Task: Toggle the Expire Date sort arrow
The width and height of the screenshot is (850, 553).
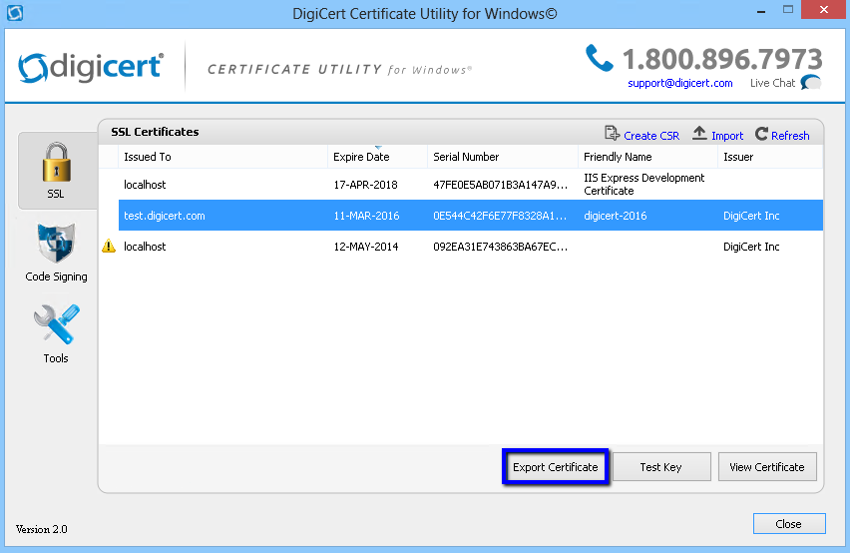Action: click(378, 147)
